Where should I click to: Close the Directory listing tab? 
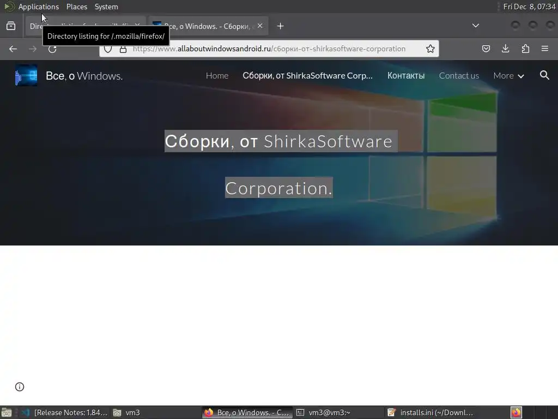click(137, 25)
